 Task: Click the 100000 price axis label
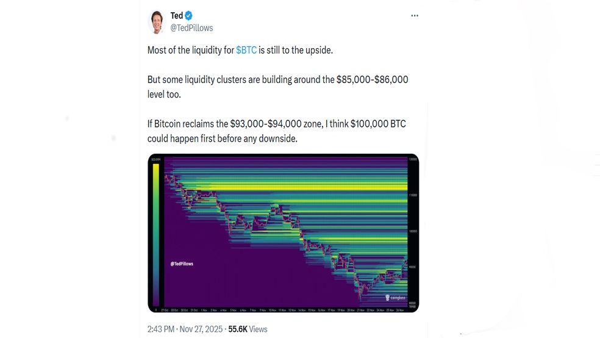tap(412, 231)
